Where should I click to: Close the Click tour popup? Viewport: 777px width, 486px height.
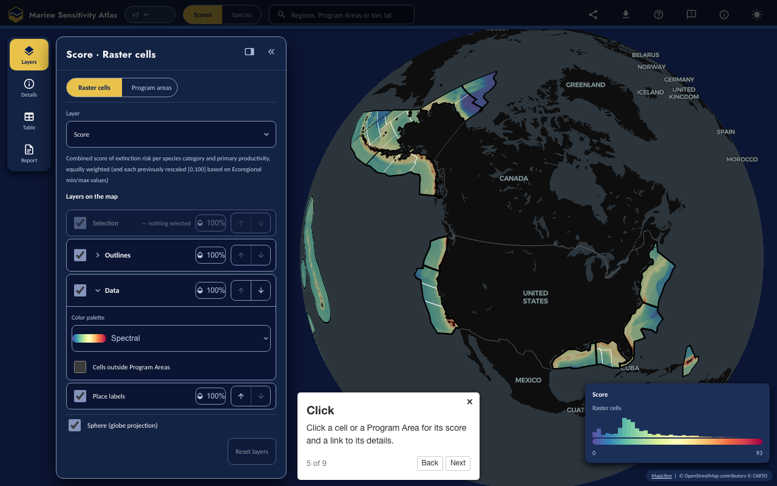tap(470, 402)
